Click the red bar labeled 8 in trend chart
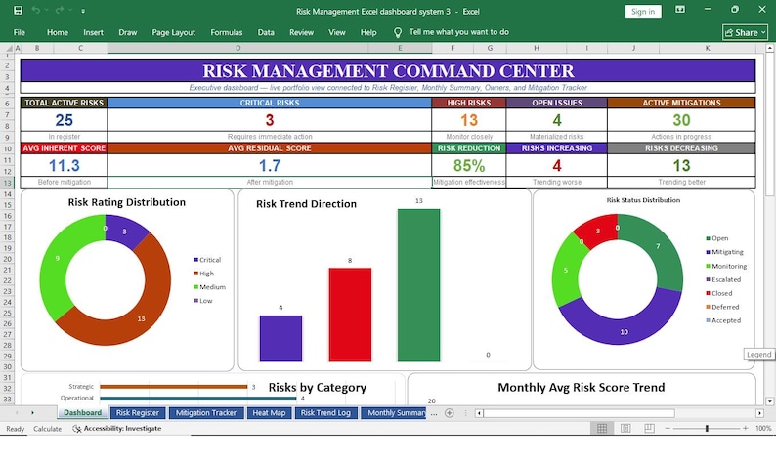Image resolution: width=776 pixels, height=463 pixels. pos(350,315)
